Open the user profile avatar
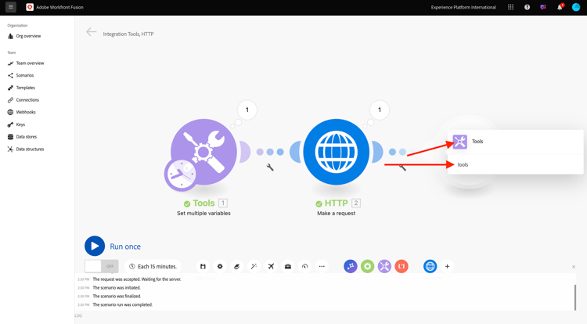587x324 pixels. 576,7
